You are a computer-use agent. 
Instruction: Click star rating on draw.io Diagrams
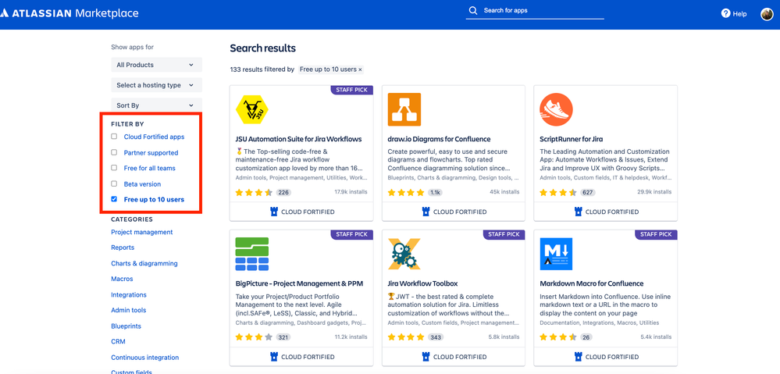click(406, 193)
